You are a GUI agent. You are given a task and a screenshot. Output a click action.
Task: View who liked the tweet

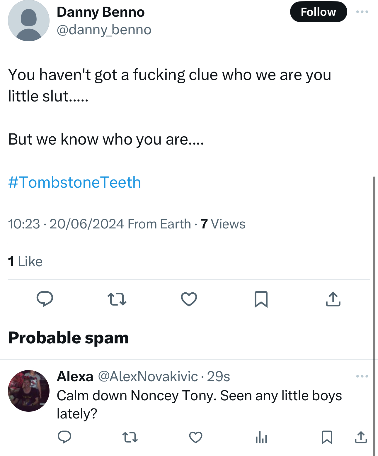[25, 261]
